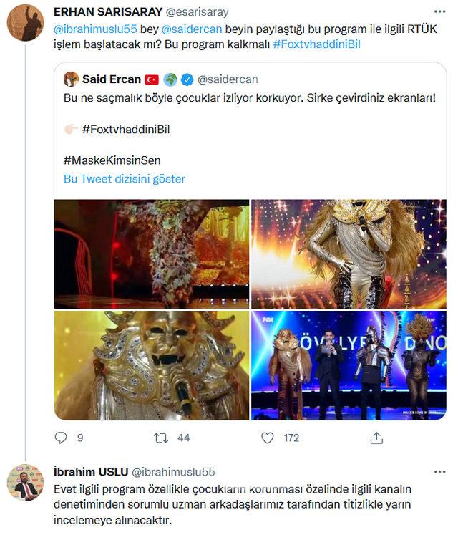Open İbrahim Uslu's profile picture

point(25,483)
